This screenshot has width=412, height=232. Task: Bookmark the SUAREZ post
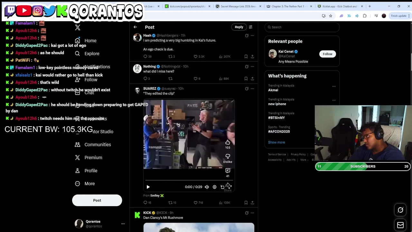click(246, 203)
